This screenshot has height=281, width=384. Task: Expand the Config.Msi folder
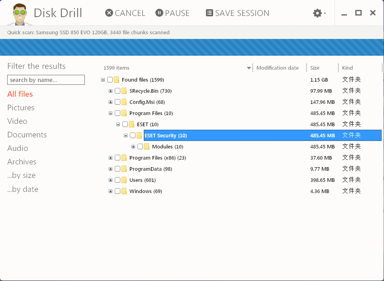[110, 102]
